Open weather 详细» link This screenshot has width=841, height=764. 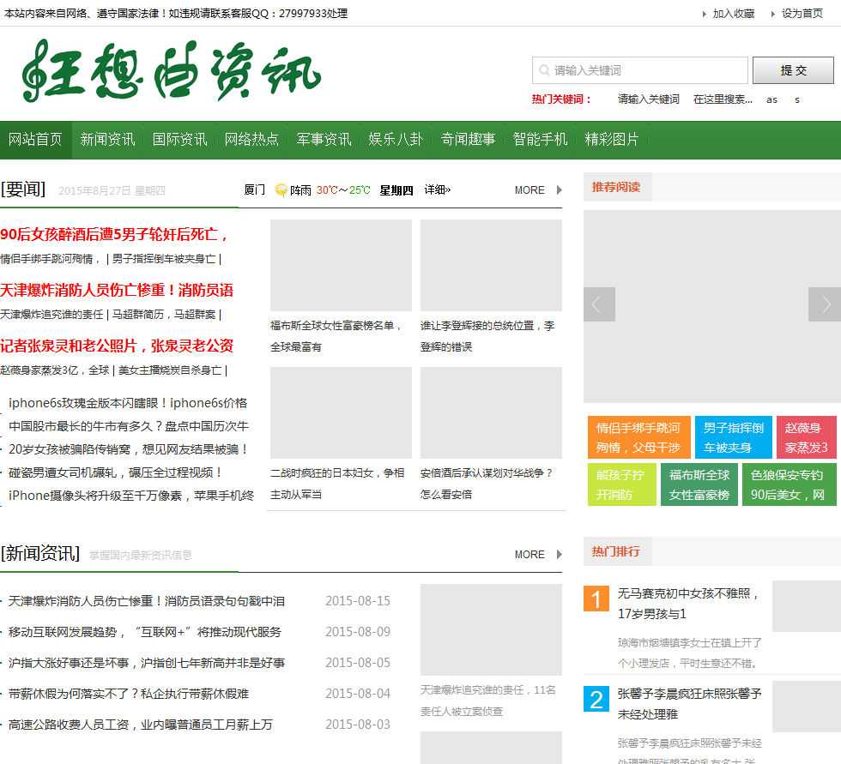pyautogui.click(x=438, y=189)
